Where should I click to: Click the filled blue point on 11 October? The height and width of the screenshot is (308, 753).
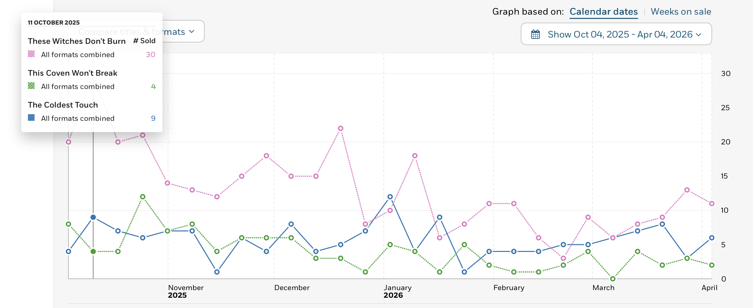[93, 217]
